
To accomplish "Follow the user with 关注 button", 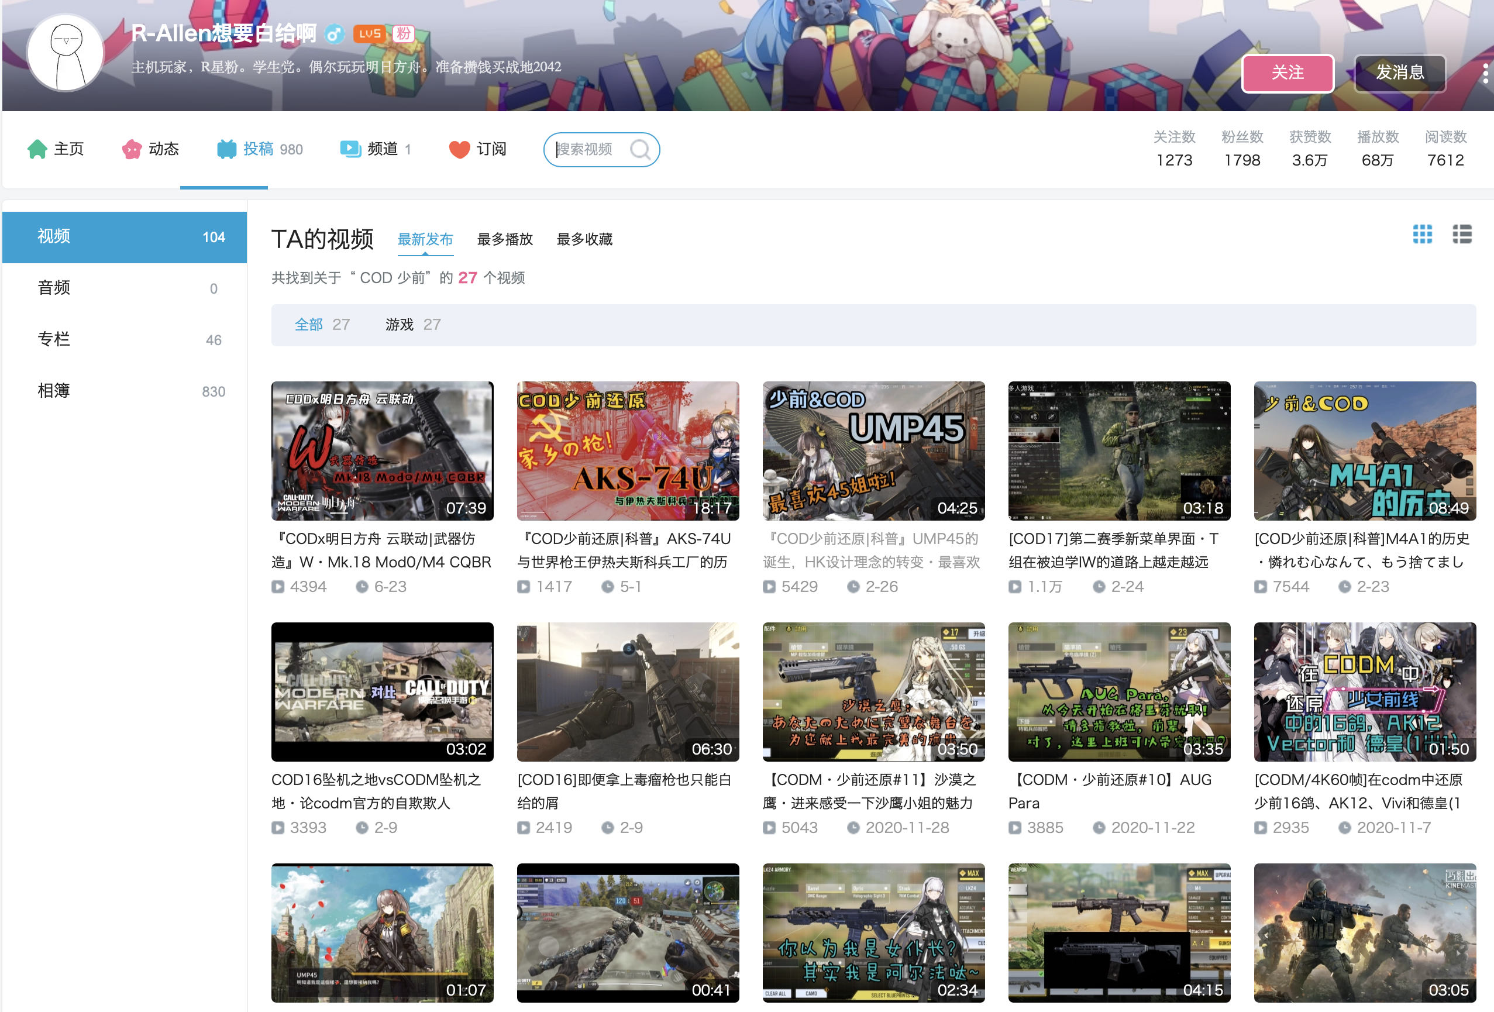I will [x=1288, y=73].
